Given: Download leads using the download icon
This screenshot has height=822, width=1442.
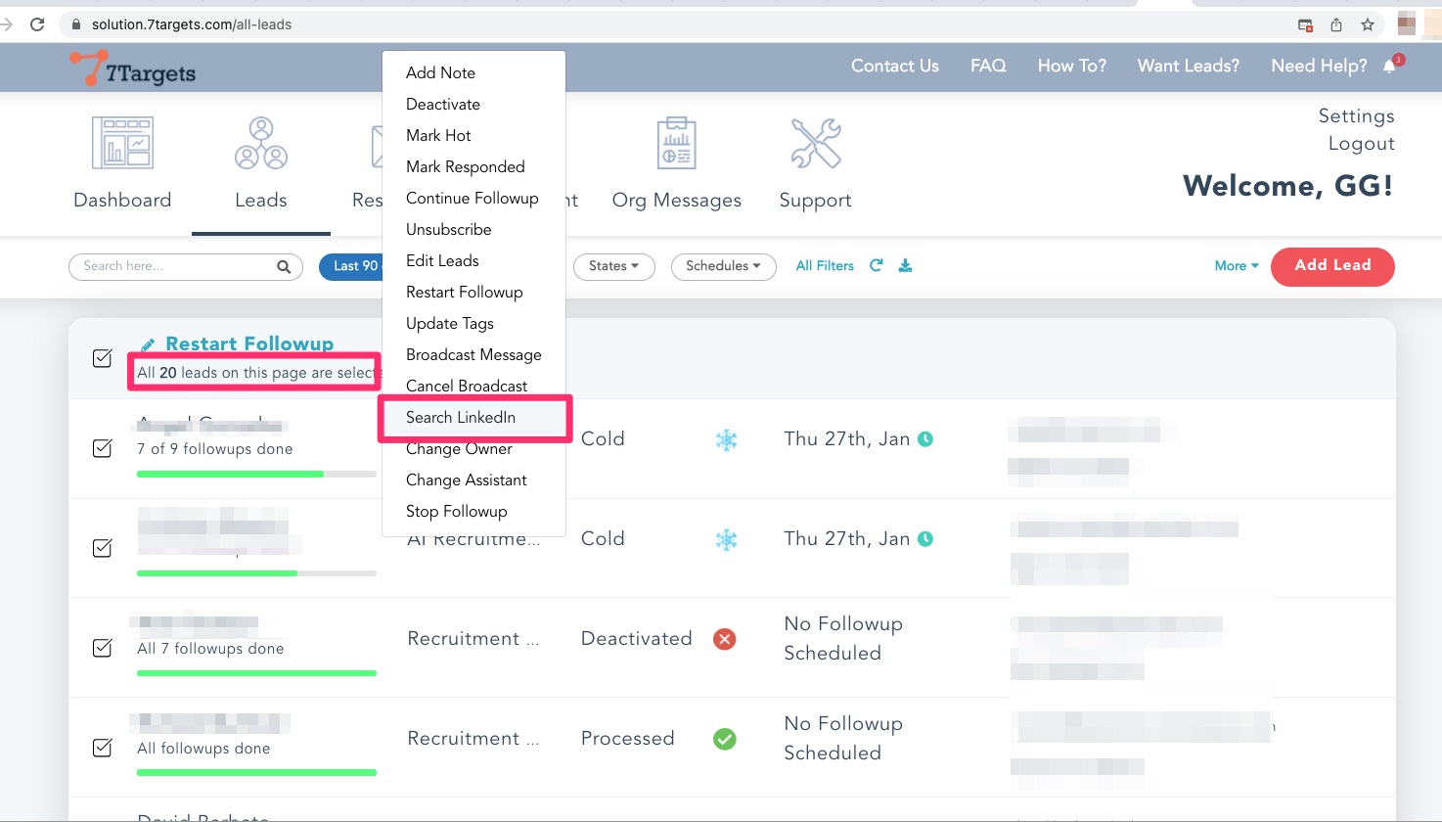Looking at the screenshot, I should click(906, 265).
